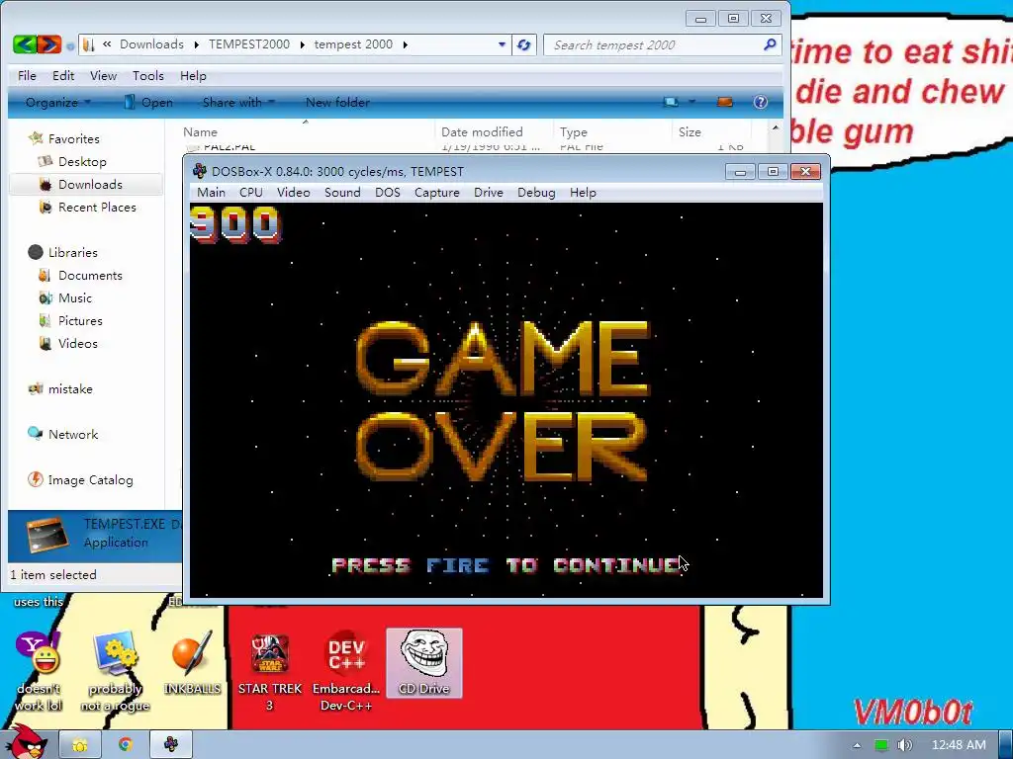Expand the tempest 2000 breadcrumb arrow
This screenshot has height=759, width=1013.
[405, 44]
